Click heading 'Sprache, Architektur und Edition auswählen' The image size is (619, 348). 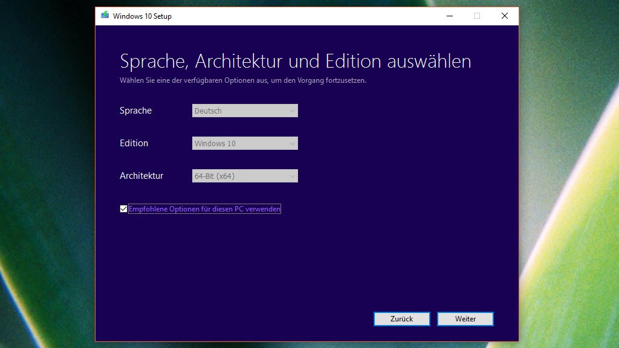coord(295,61)
